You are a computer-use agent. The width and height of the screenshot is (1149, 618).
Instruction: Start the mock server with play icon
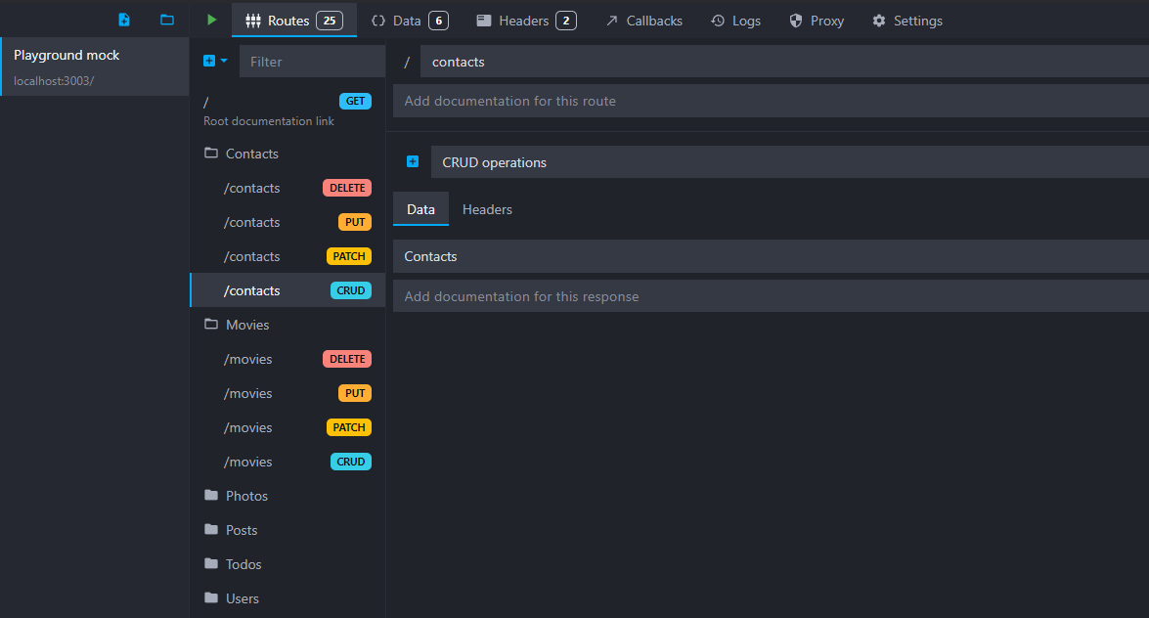click(211, 20)
